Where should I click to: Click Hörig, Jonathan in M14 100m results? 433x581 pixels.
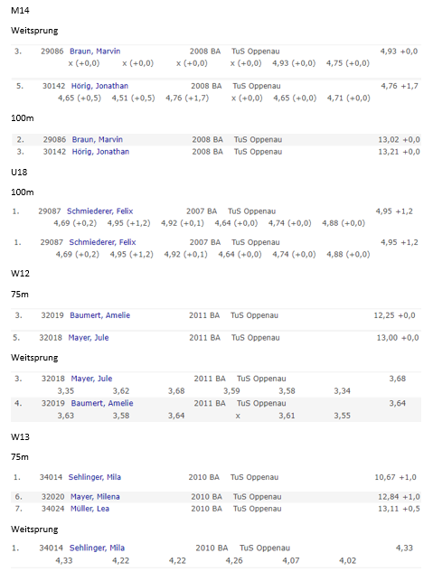(x=100, y=152)
